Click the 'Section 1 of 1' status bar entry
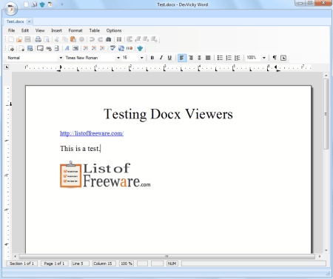The width and height of the screenshot is (333, 279). [x=21, y=263]
